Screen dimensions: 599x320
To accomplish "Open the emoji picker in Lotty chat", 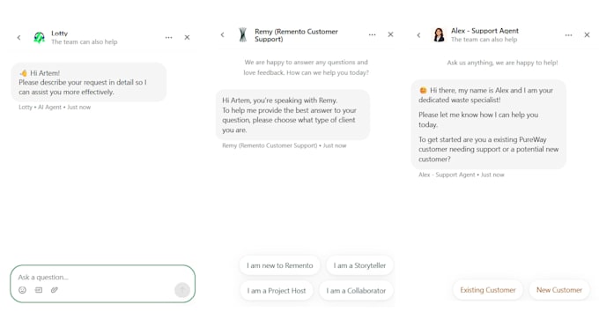I will 23,290.
